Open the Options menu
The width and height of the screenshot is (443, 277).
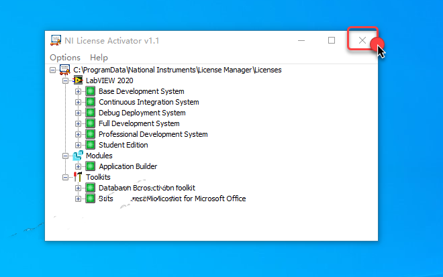[65, 58]
